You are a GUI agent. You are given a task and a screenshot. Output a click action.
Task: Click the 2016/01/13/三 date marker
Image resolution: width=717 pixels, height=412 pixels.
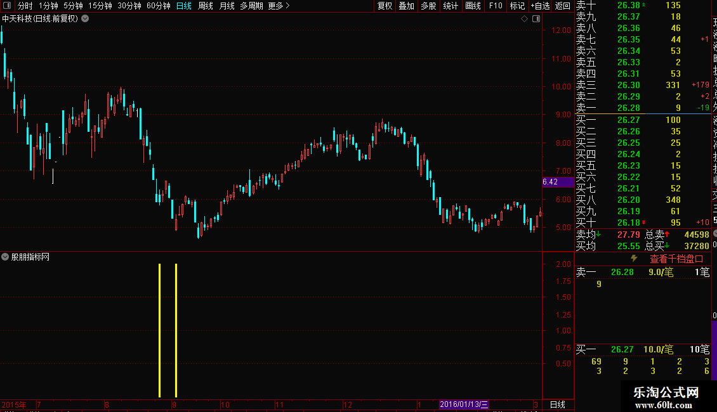464,404
